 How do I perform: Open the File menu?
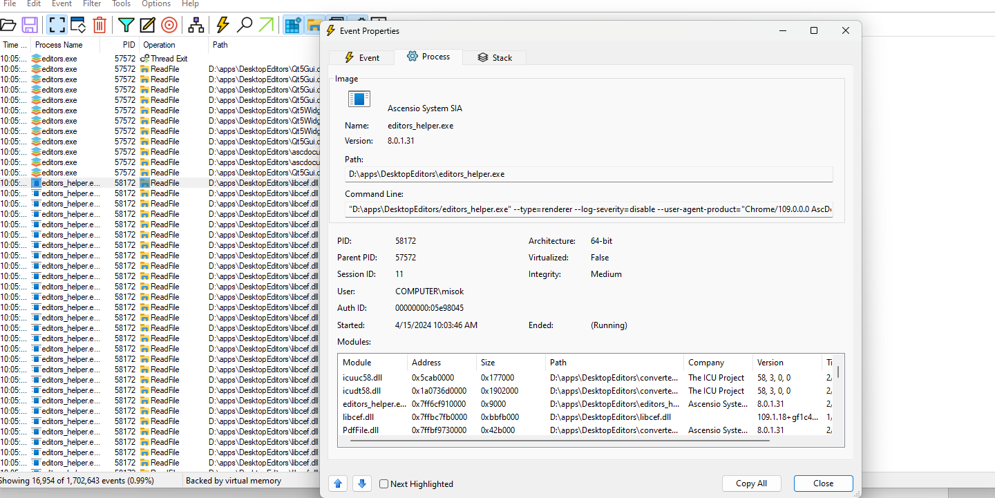[10, 4]
